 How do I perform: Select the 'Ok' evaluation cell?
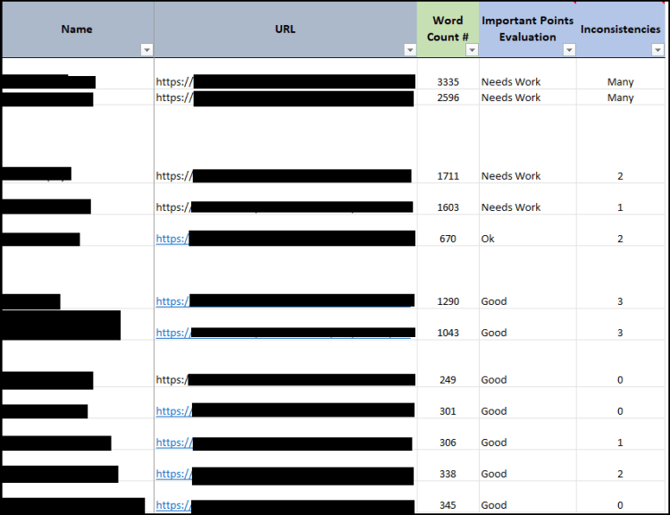(527, 239)
